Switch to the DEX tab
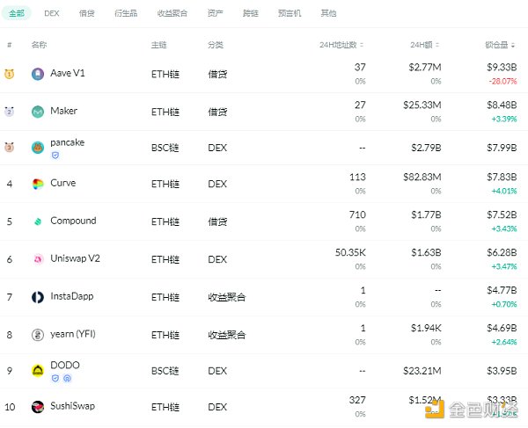 coord(52,14)
